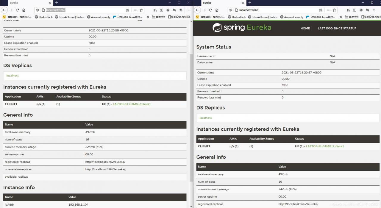This screenshot has height=208, width=381.
Task: Open page actions menu in 8762 address bar
Action: 135,10
